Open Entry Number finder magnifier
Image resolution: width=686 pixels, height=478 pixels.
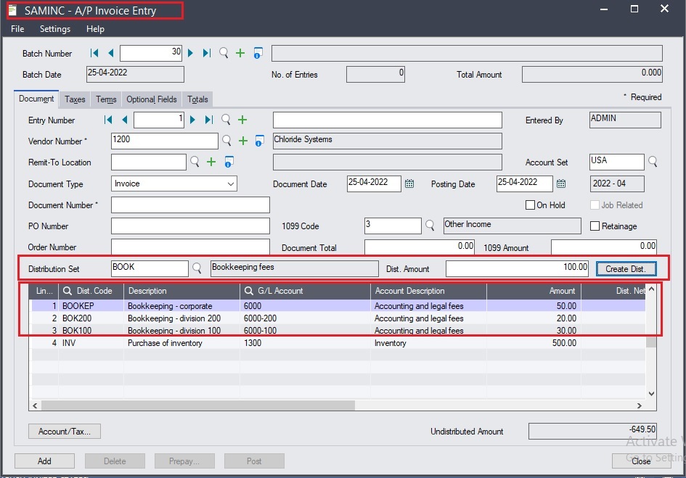pyautogui.click(x=226, y=120)
